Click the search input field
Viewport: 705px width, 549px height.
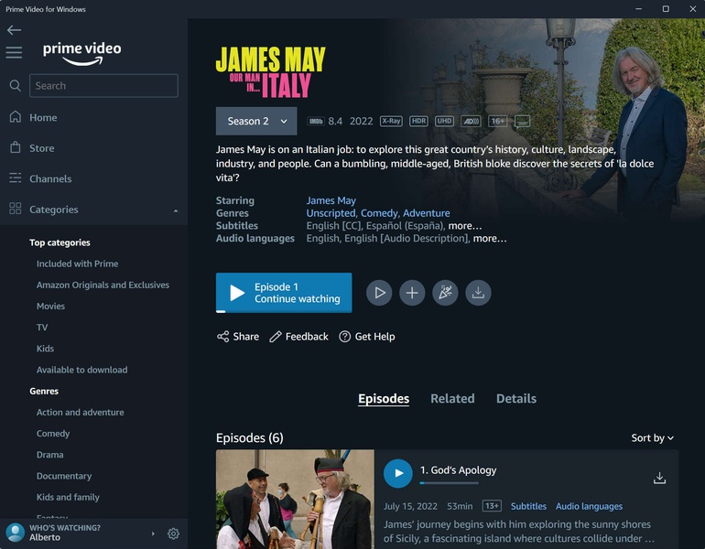tap(103, 85)
